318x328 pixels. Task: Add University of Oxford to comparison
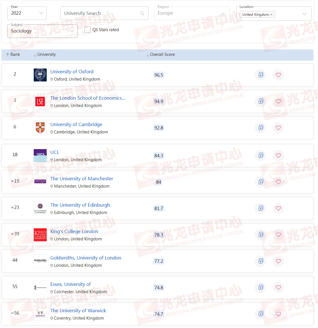(260, 75)
